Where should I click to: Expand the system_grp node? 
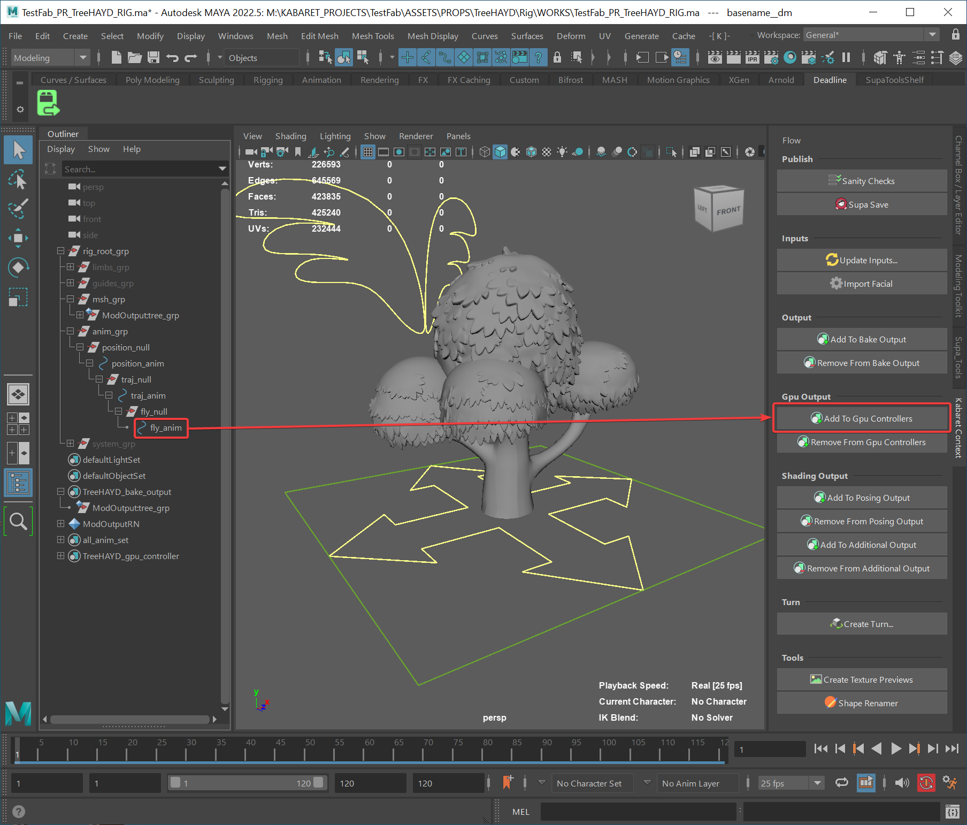tap(70, 444)
